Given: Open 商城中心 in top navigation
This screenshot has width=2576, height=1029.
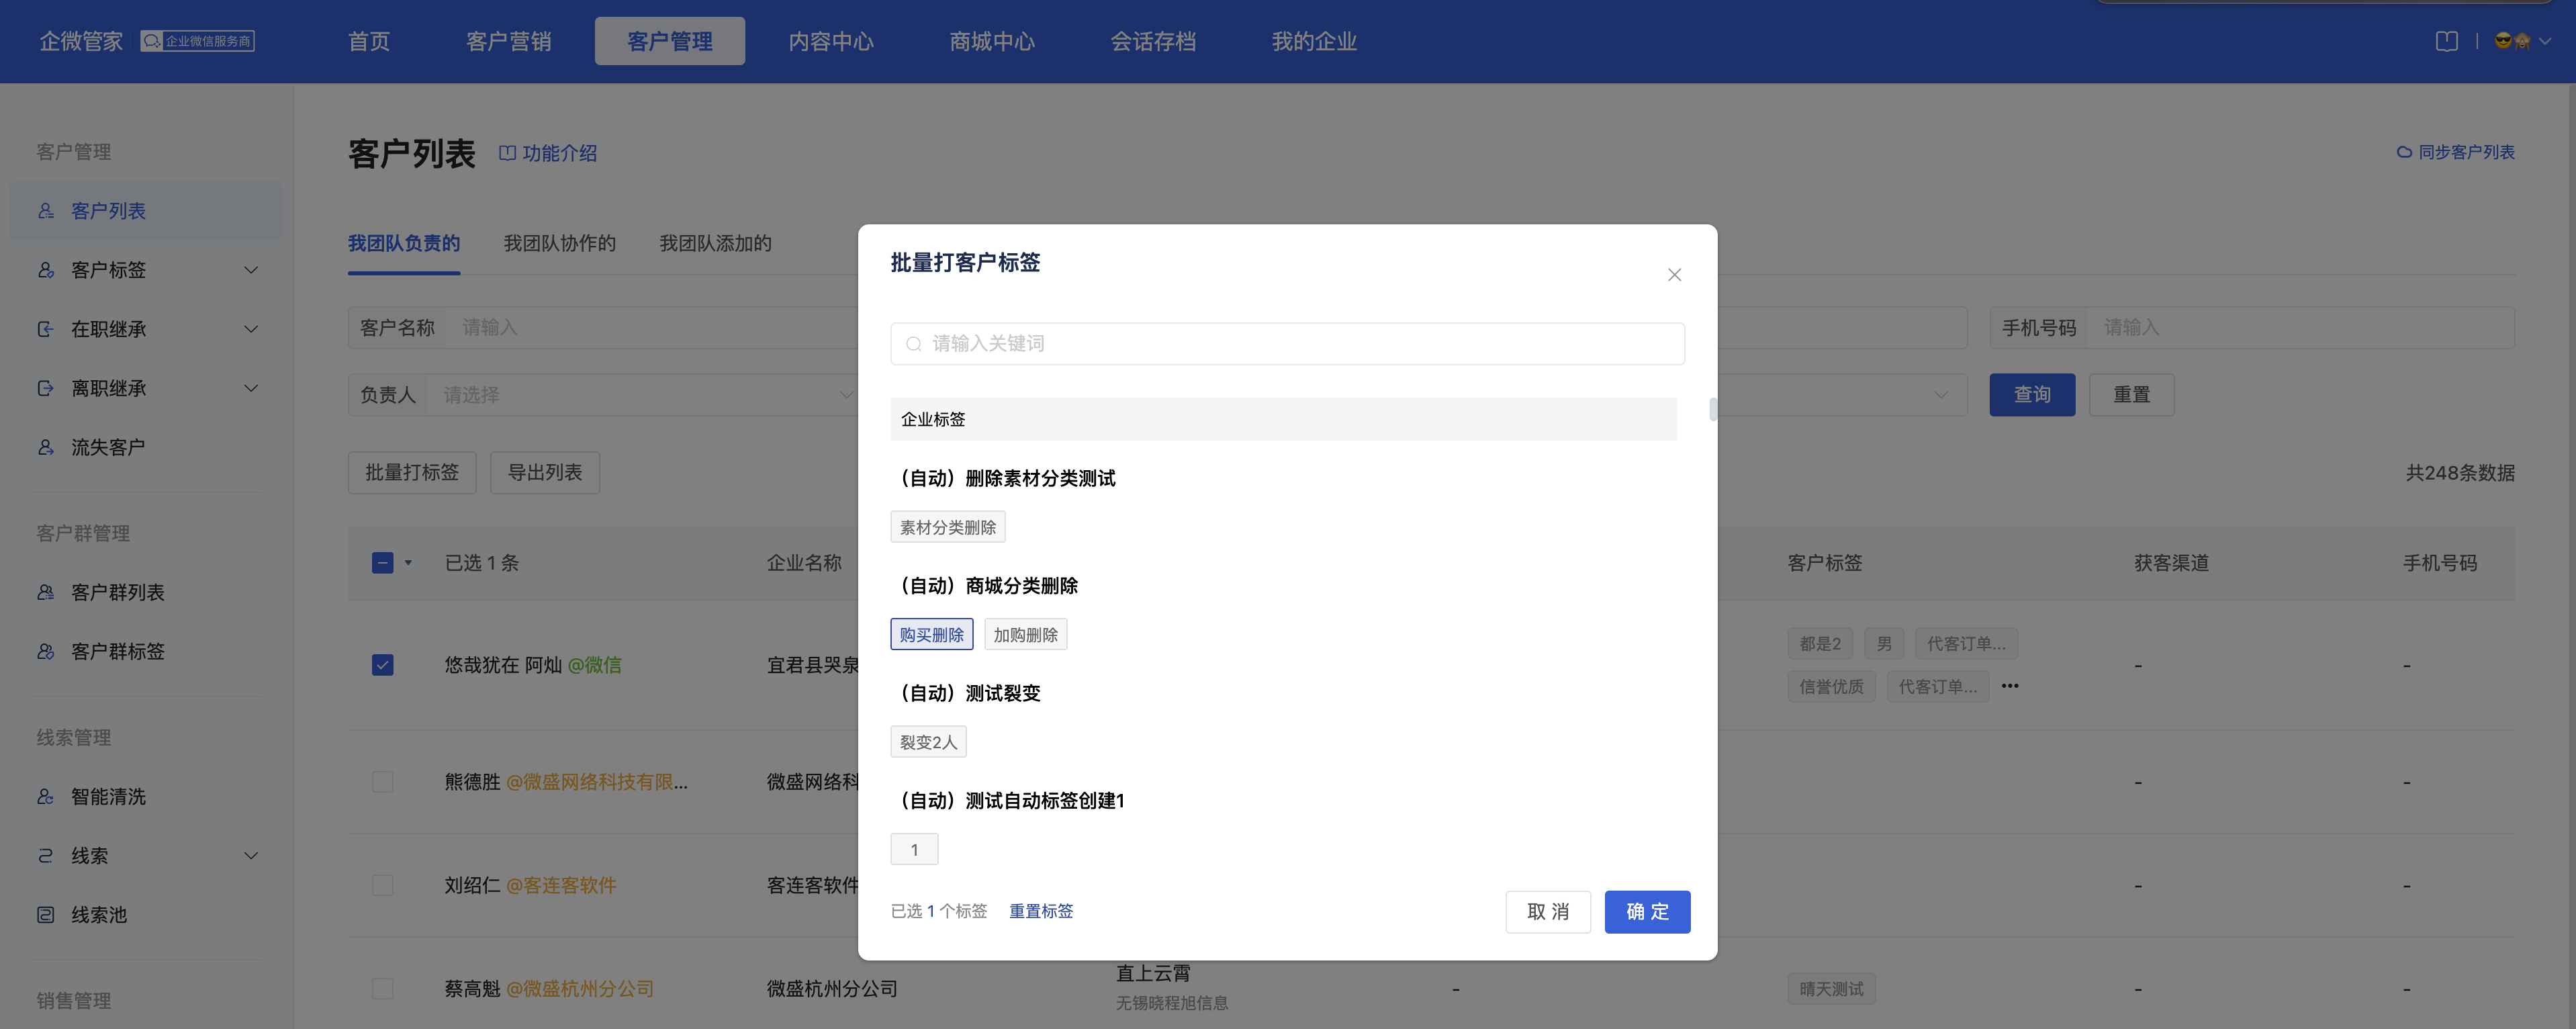Looking at the screenshot, I should (x=992, y=41).
